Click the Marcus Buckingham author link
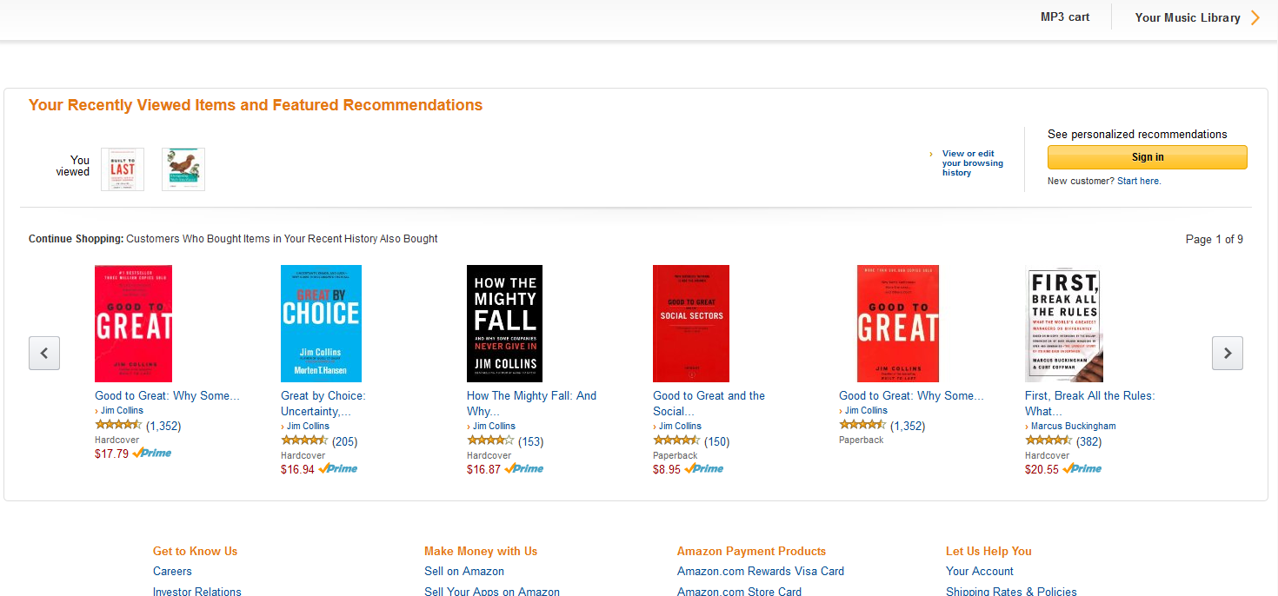The height and width of the screenshot is (596, 1278). click(1073, 426)
